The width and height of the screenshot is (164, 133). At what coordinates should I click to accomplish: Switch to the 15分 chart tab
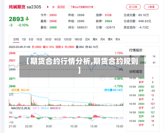click(39, 39)
